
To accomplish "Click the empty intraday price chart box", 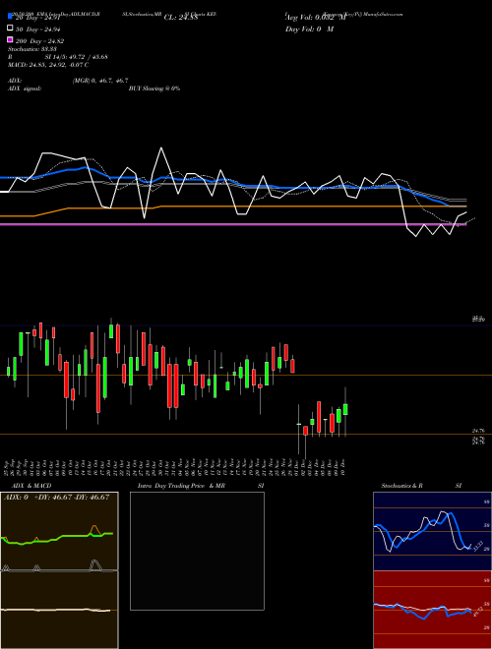I will click(x=197, y=551).
